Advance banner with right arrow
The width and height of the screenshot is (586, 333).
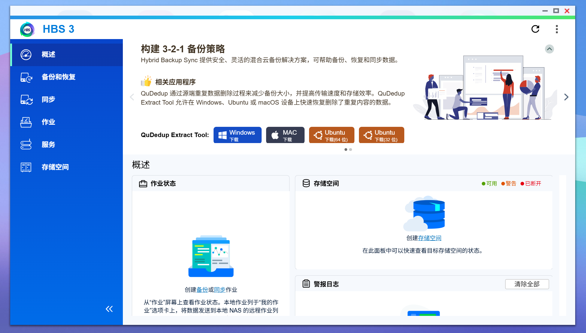pyautogui.click(x=566, y=97)
